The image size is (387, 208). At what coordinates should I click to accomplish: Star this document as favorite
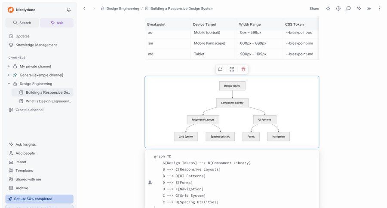(x=328, y=9)
